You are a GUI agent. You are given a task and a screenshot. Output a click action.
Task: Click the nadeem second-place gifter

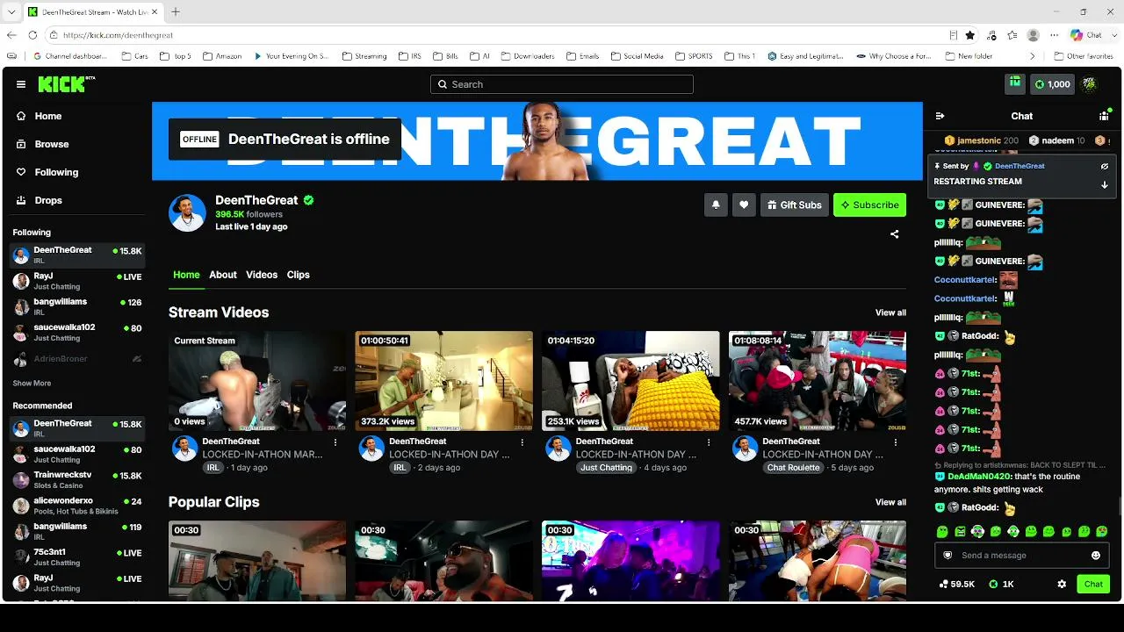(x=1056, y=140)
